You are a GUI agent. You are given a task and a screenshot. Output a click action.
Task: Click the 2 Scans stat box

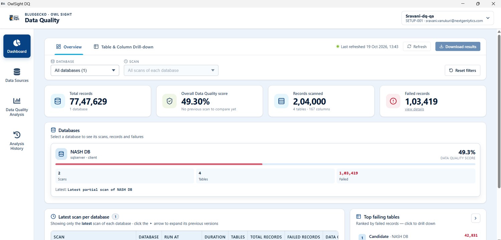125,176
